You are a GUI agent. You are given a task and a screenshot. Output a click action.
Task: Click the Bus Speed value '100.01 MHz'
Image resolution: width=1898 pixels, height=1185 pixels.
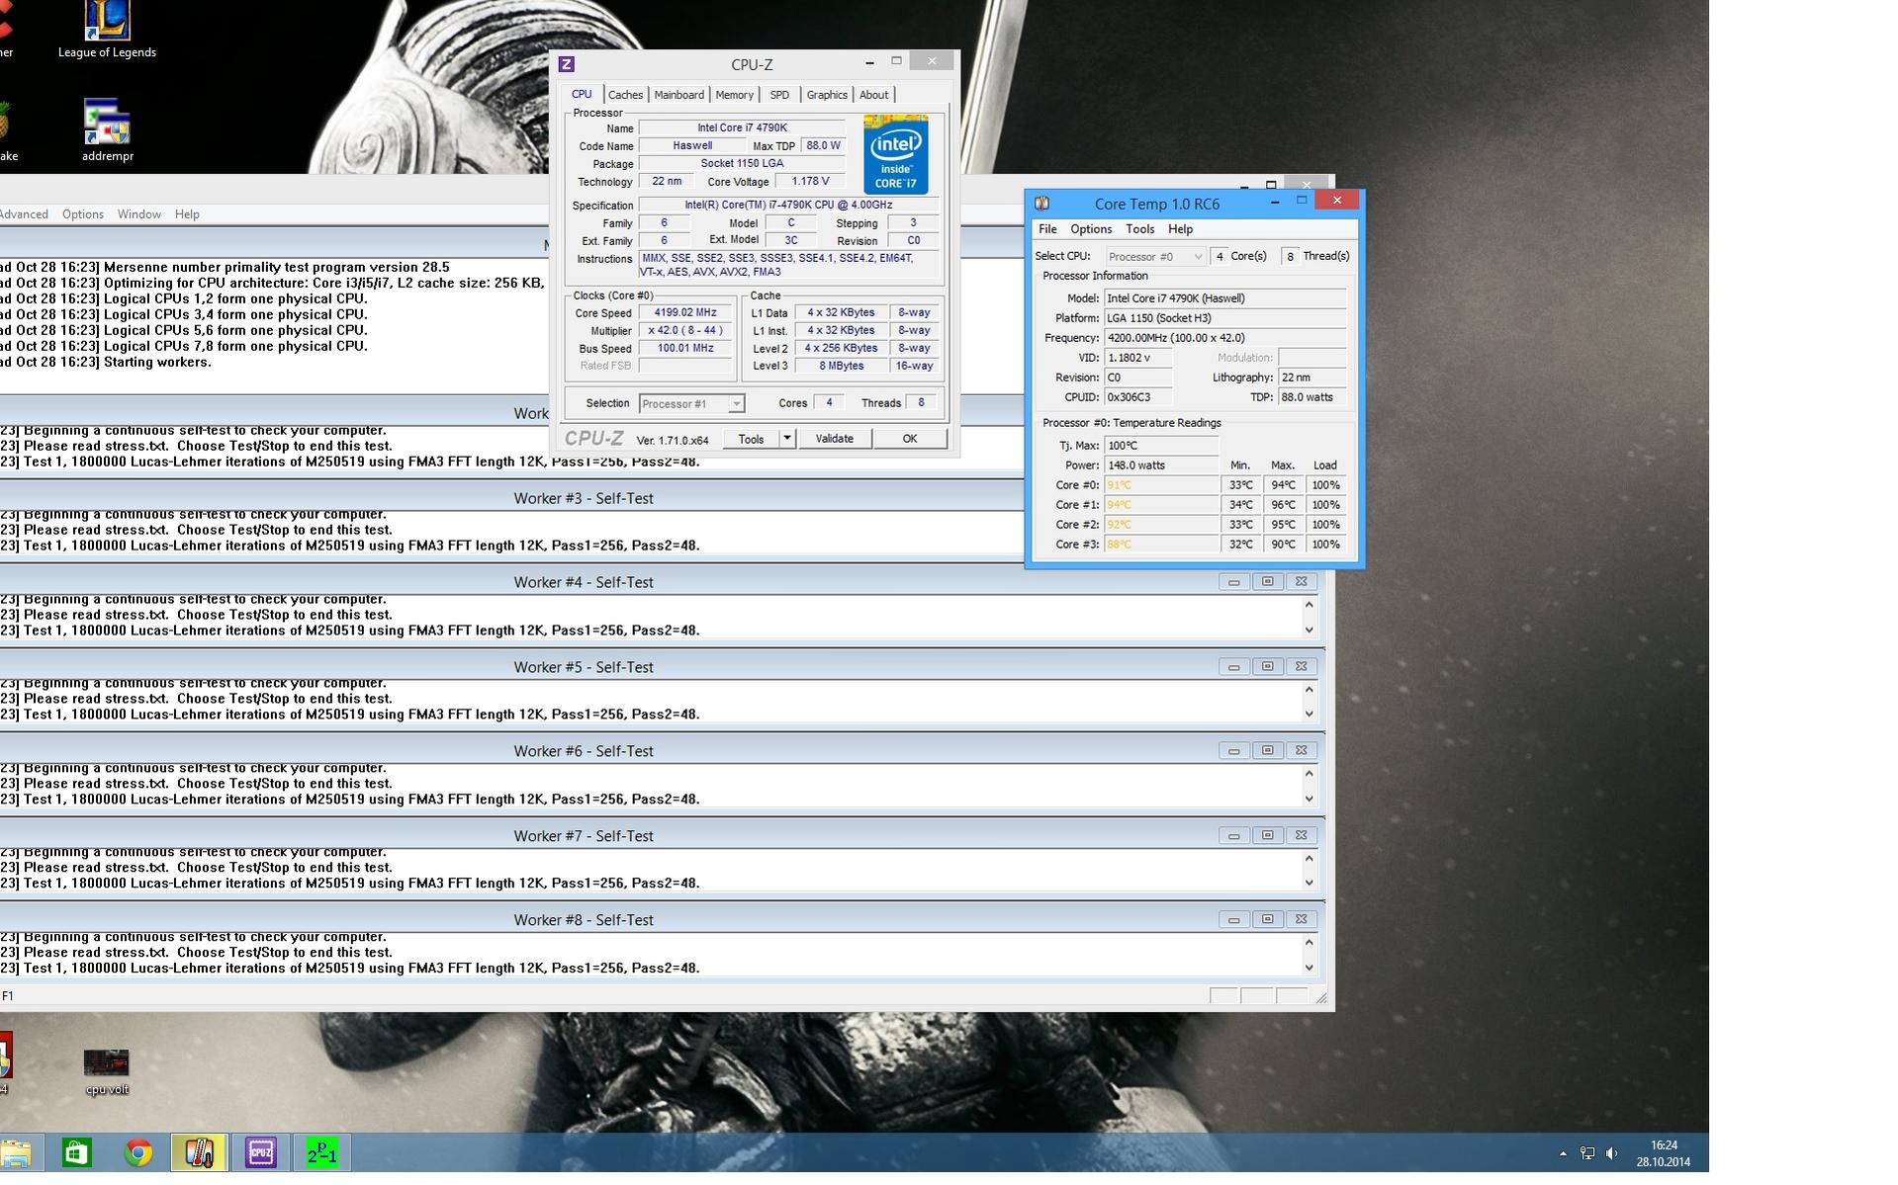(x=684, y=348)
